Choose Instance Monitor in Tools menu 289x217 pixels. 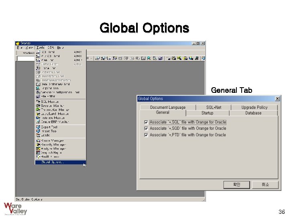[x=61, y=118]
